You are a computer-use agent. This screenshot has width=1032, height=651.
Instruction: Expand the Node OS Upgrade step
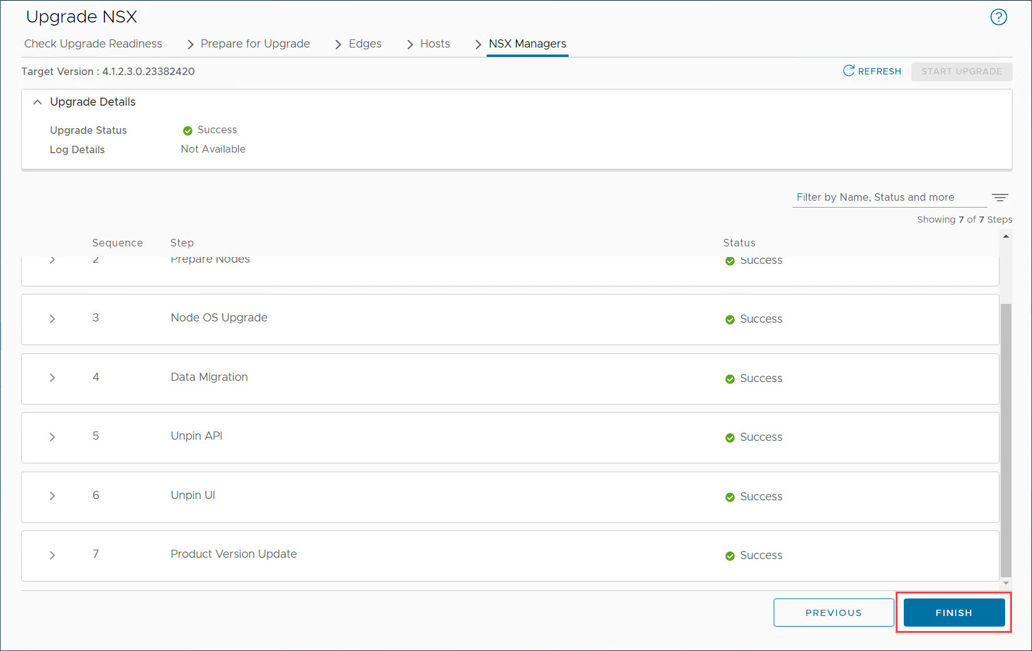coord(53,319)
